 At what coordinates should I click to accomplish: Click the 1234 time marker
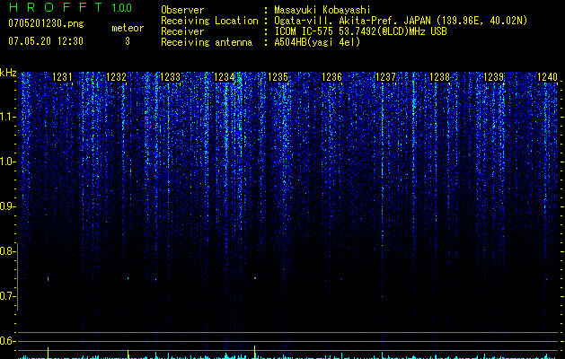click(x=224, y=77)
